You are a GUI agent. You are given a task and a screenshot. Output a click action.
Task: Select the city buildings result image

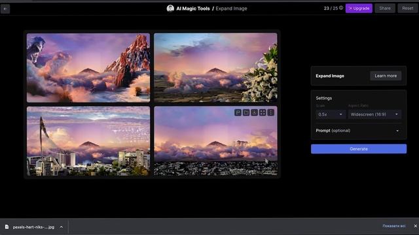[x=88, y=141]
